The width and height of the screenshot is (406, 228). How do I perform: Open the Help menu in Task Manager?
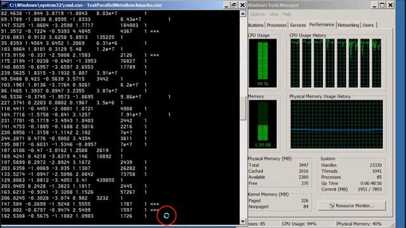pyautogui.click(x=287, y=14)
